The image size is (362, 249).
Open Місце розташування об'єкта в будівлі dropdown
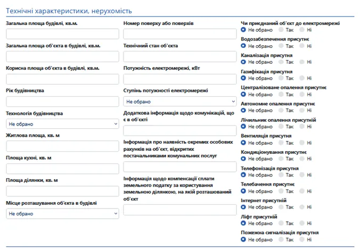62,213
